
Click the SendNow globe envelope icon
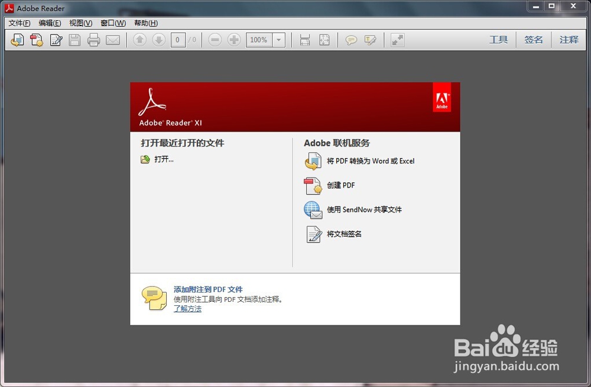313,210
